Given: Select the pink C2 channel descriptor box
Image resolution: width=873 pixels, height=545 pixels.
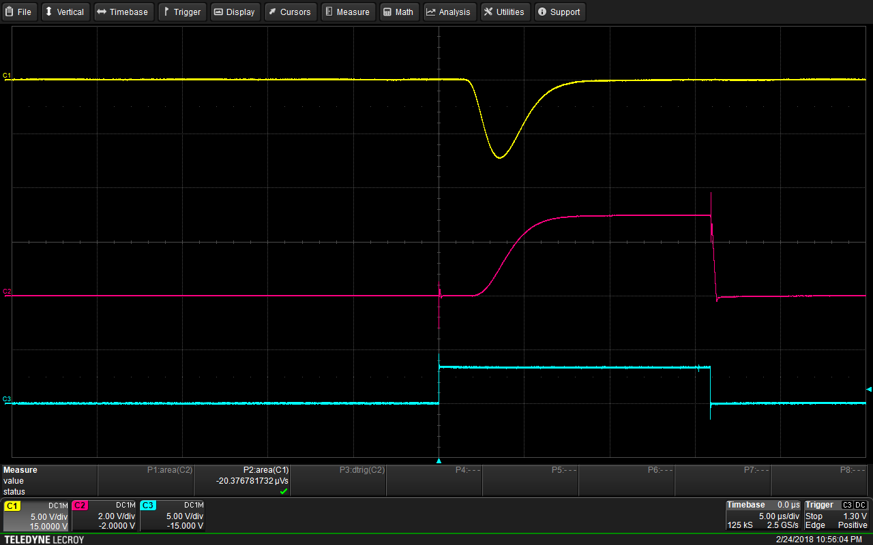Looking at the screenshot, I should 104,516.
